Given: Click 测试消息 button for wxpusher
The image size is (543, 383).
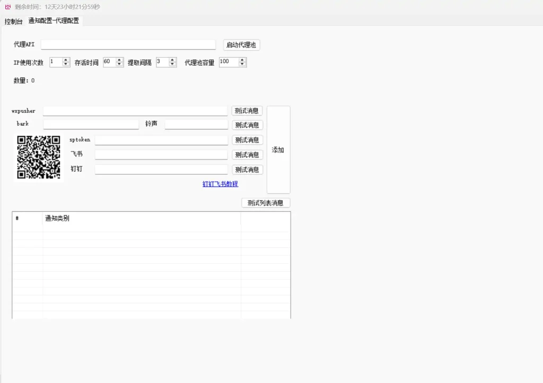Looking at the screenshot, I should coord(247,111).
